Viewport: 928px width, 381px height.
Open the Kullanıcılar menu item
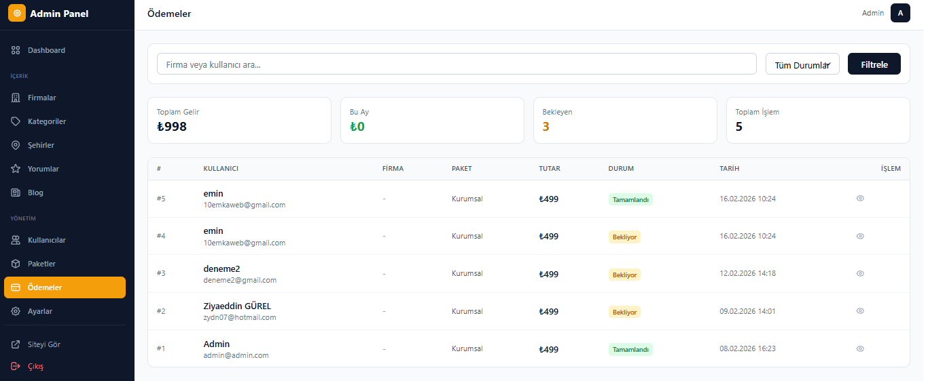pos(46,240)
